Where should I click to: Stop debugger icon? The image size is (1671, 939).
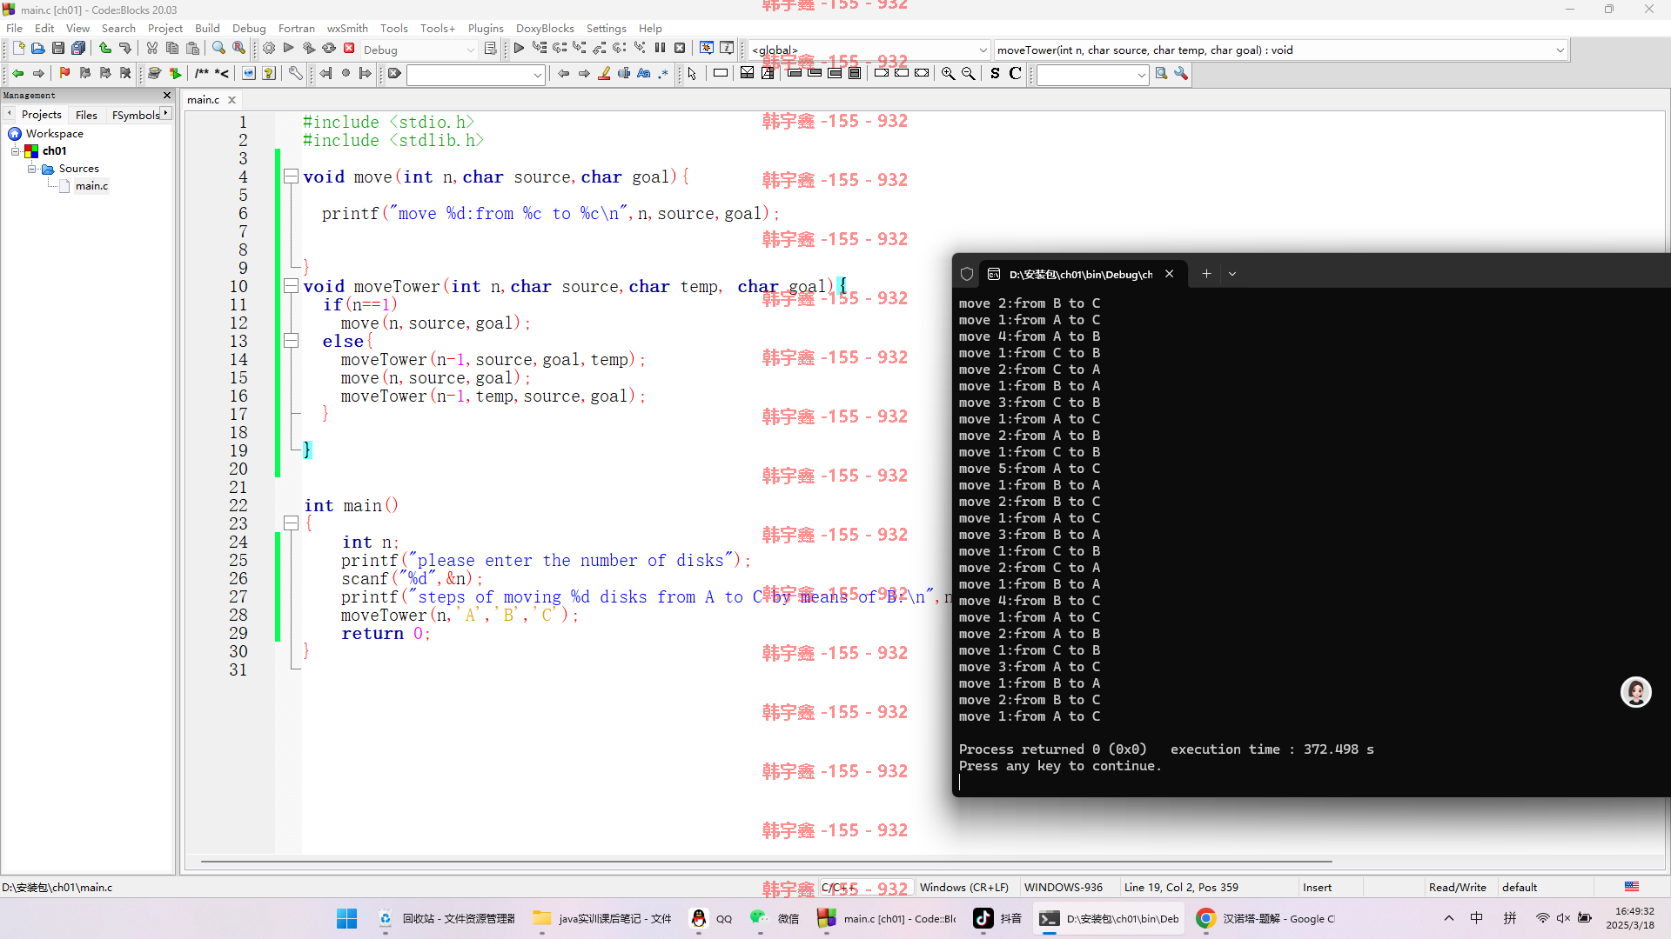[x=680, y=49]
